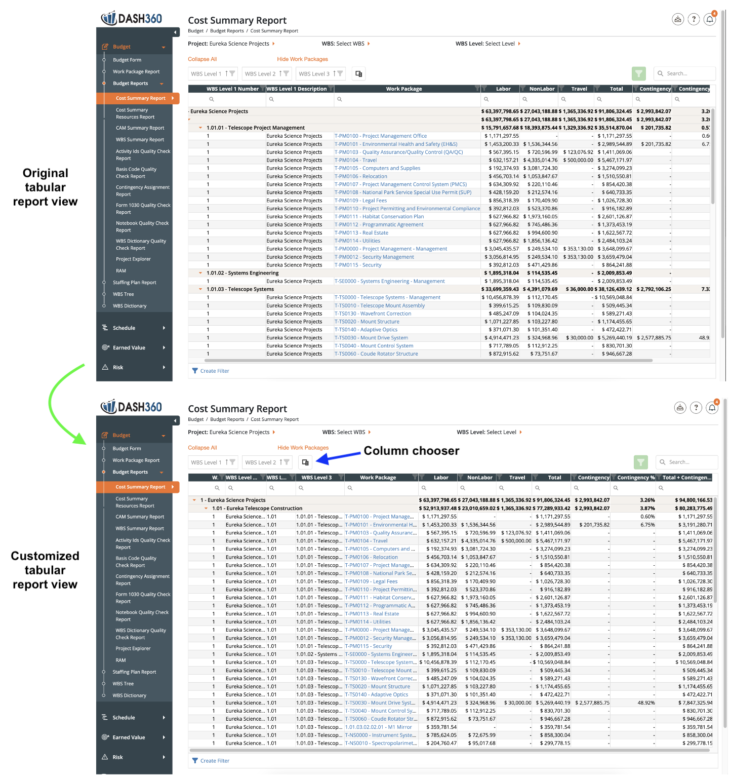Collapse the Budget Reports submenu, original sidebar
The image size is (731, 779).
coord(161,84)
